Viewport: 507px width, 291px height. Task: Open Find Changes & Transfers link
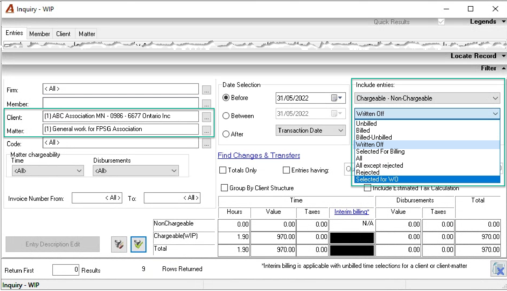[259, 155]
